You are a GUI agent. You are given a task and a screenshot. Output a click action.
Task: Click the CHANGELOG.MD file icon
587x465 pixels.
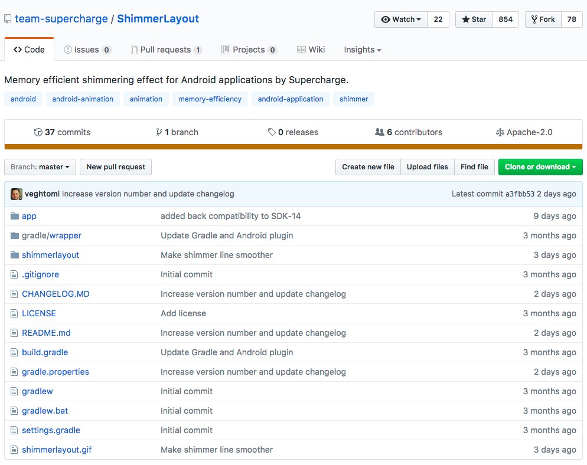14,294
